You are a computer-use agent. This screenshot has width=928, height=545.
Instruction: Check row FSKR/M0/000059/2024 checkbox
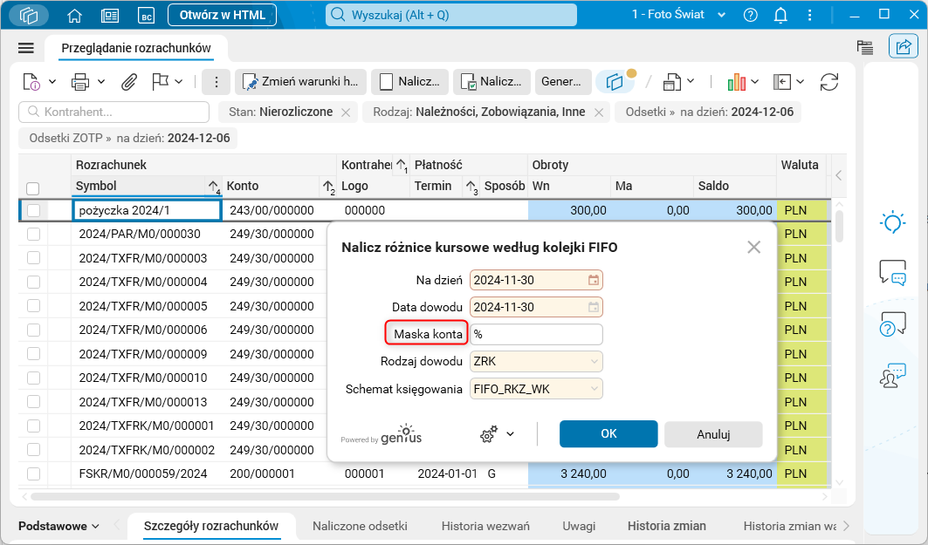pyautogui.click(x=33, y=473)
